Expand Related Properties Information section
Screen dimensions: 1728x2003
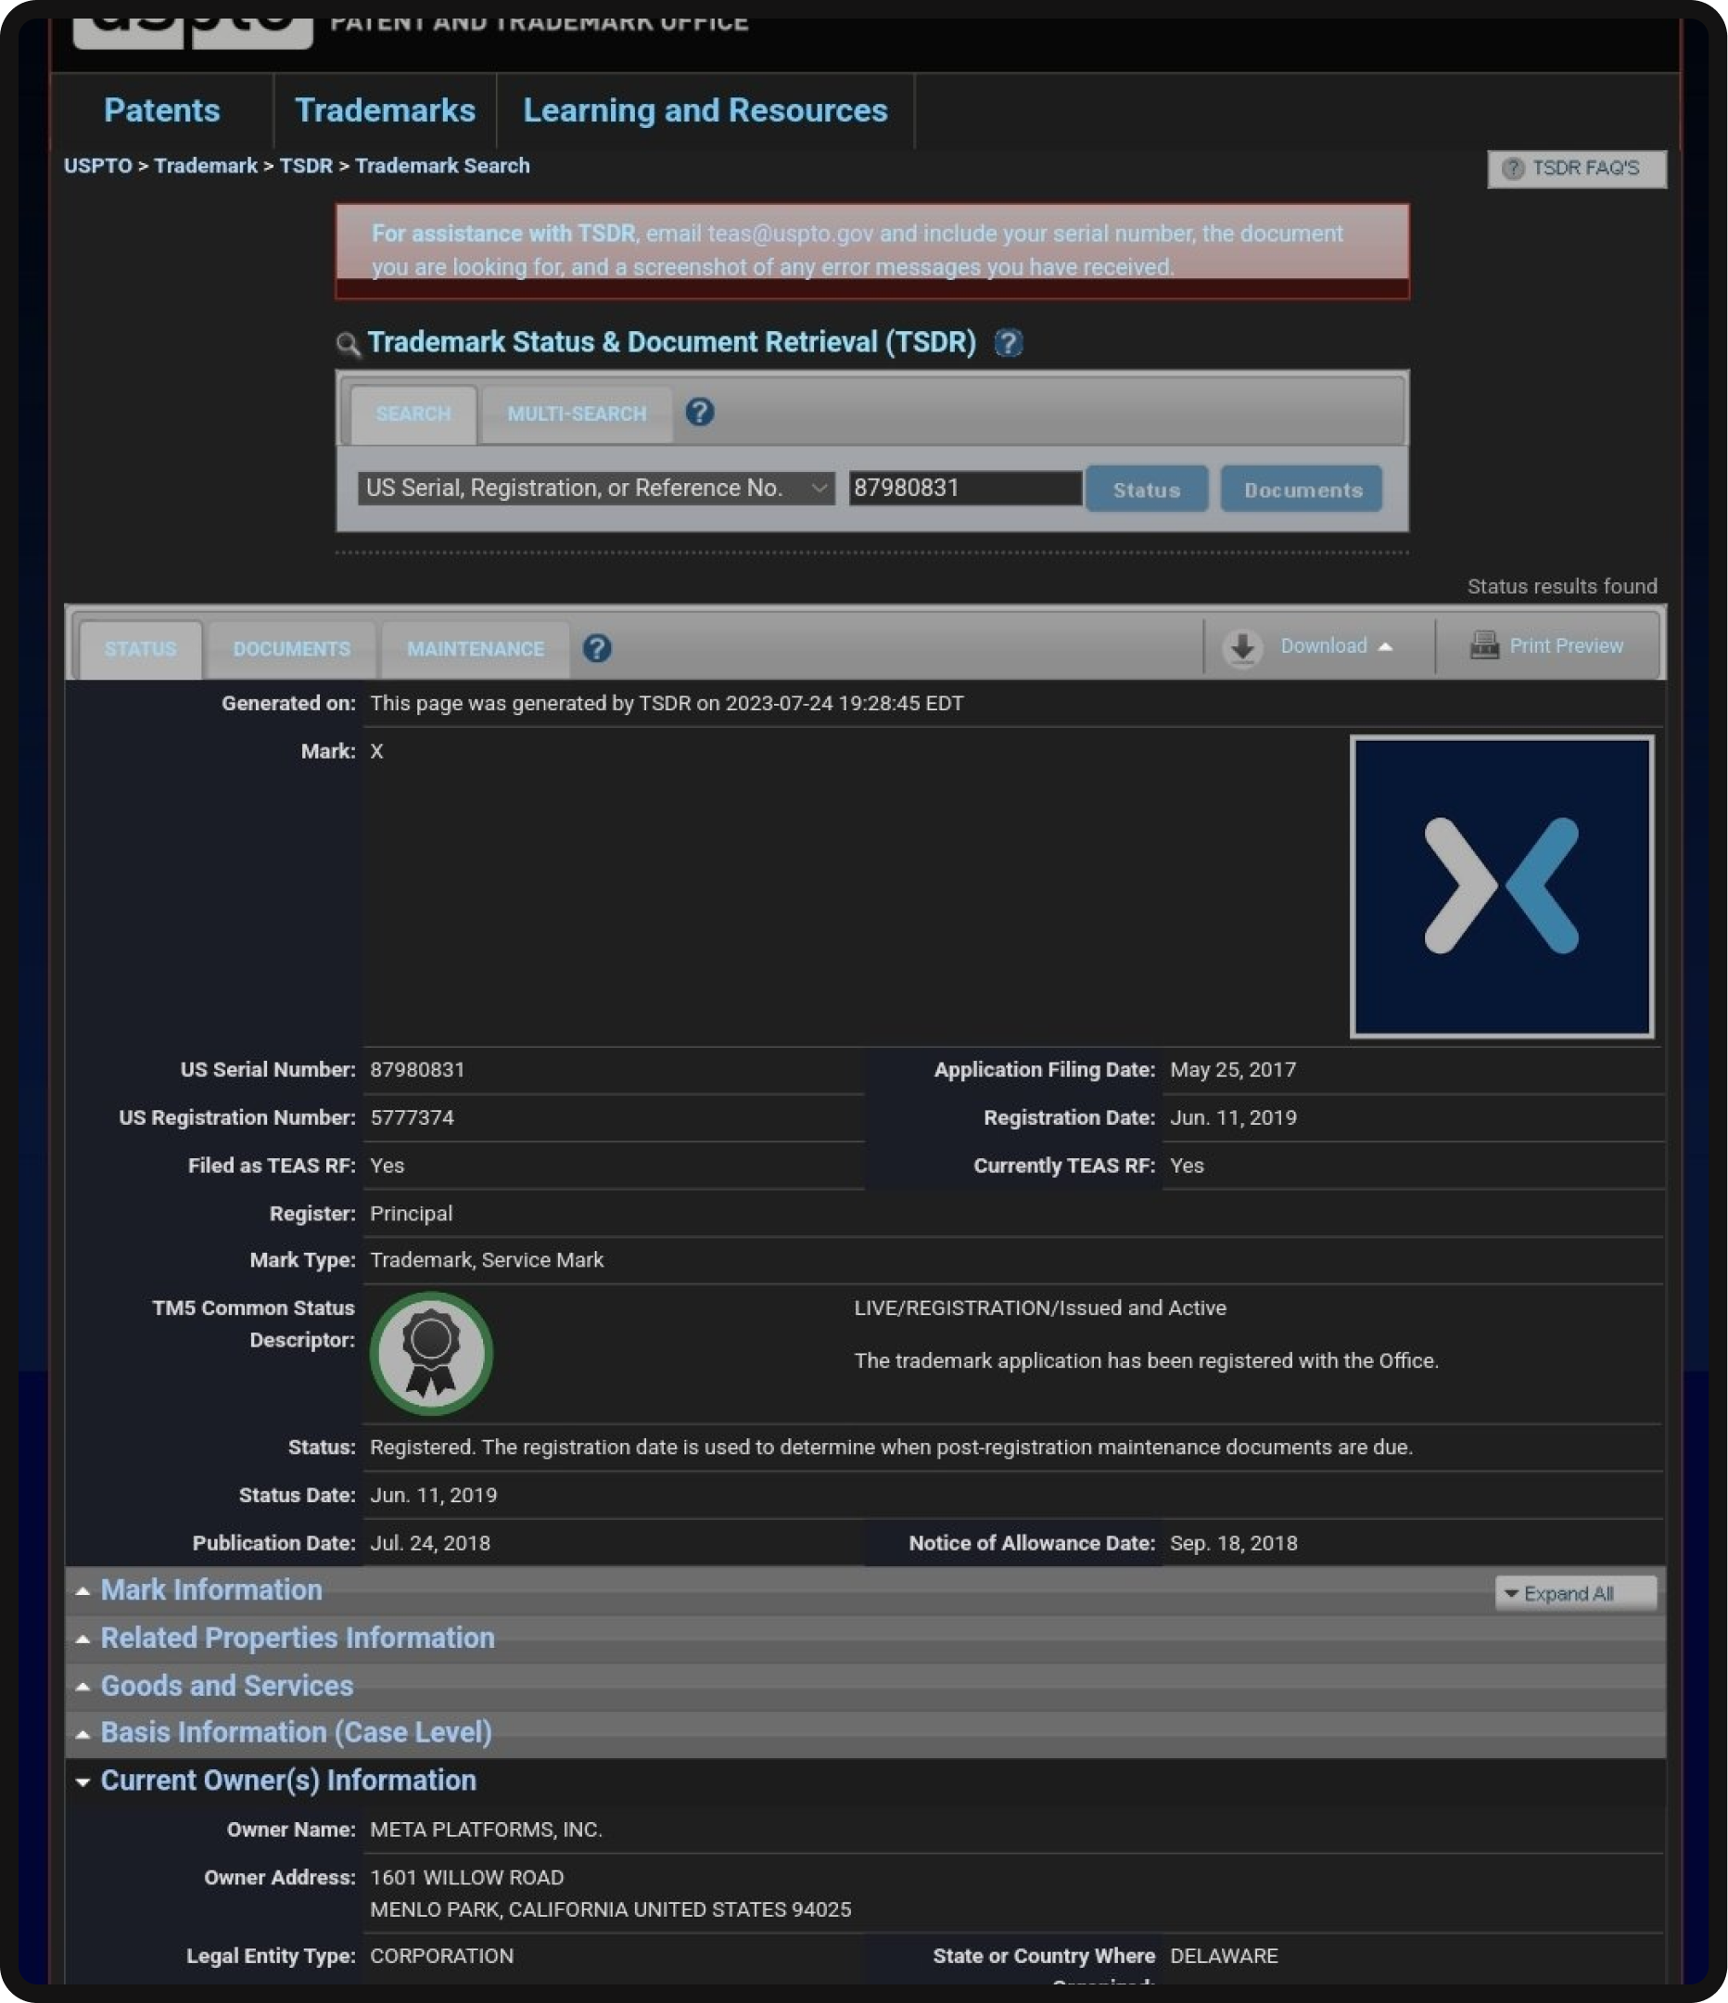[298, 1638]
